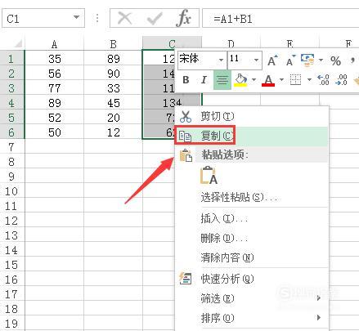The image size is (359, 331).
Task: Select cell A6 containing 50
Action: (54, 132)
